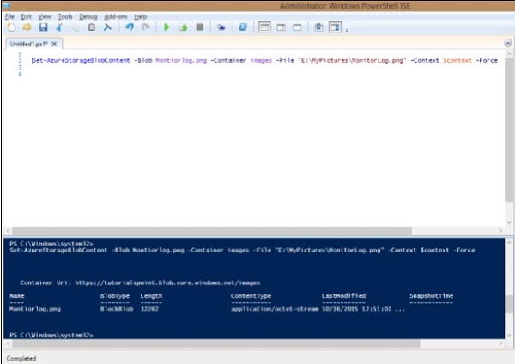Select the Untitled1.ps1 tab

27,44
